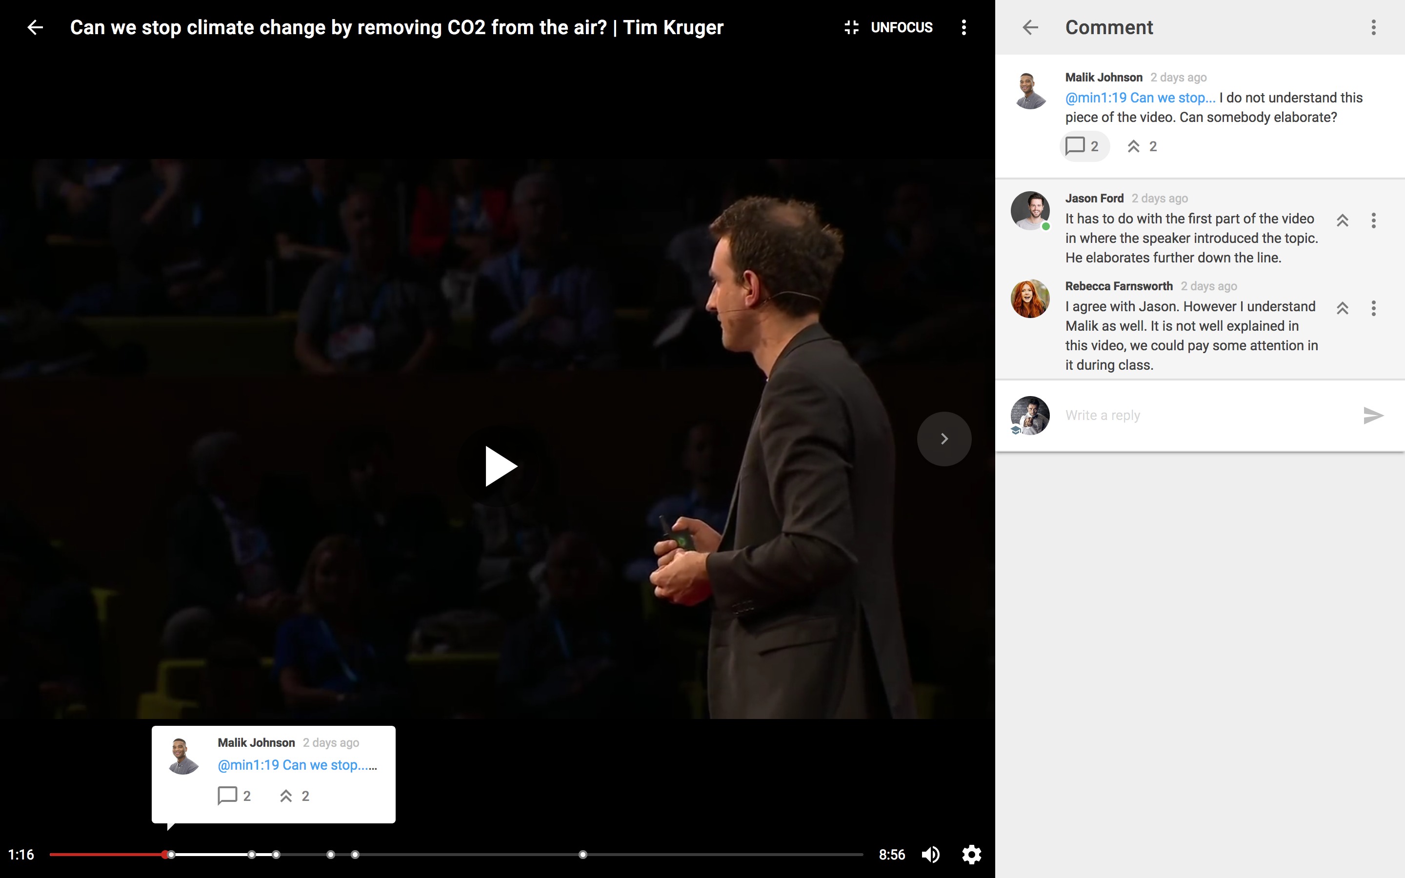Go to next video with chevron
The image size is (1405, 878).
[944, 439]
